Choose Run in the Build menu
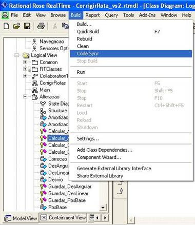This screenshot has width=195, height=225. click(x=131, y=72)
